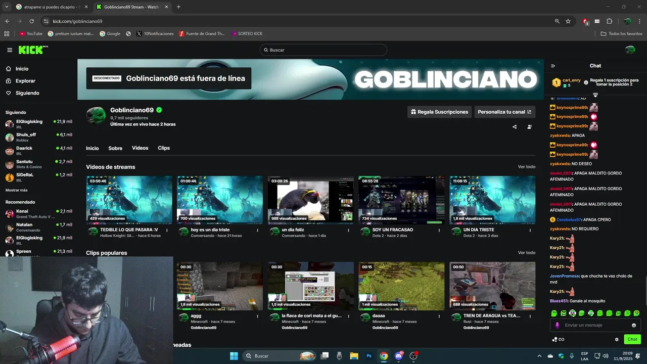Select the Videos channel tab
This screenshot has width=647, height=364.
140,148
